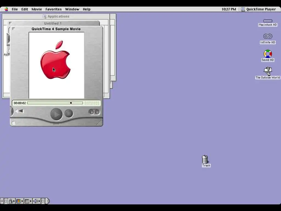The image size is (281, 211).
Task: Open the movie Info button
Action: pos(91,112)
